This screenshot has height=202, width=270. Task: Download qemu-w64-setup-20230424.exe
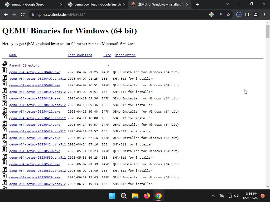click(x=35, y=138)
